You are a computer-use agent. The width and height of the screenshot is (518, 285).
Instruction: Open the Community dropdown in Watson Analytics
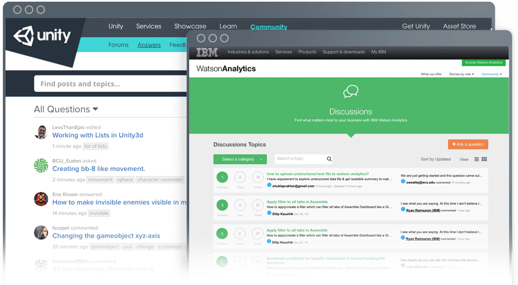[492, 74]
